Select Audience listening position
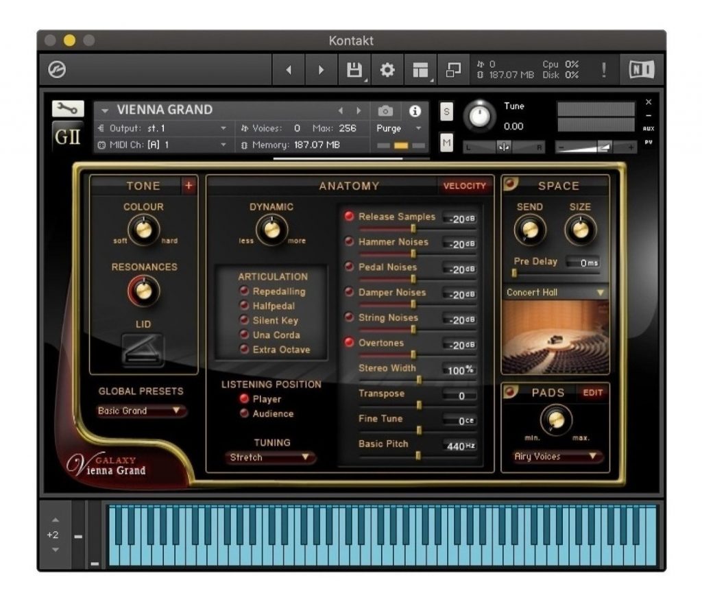The width and height of the screenshot is (702, 604). coord(245,413)
